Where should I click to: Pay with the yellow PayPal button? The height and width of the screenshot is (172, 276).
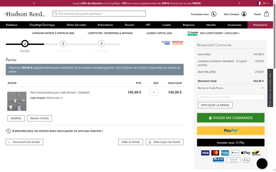click(231, 131)
